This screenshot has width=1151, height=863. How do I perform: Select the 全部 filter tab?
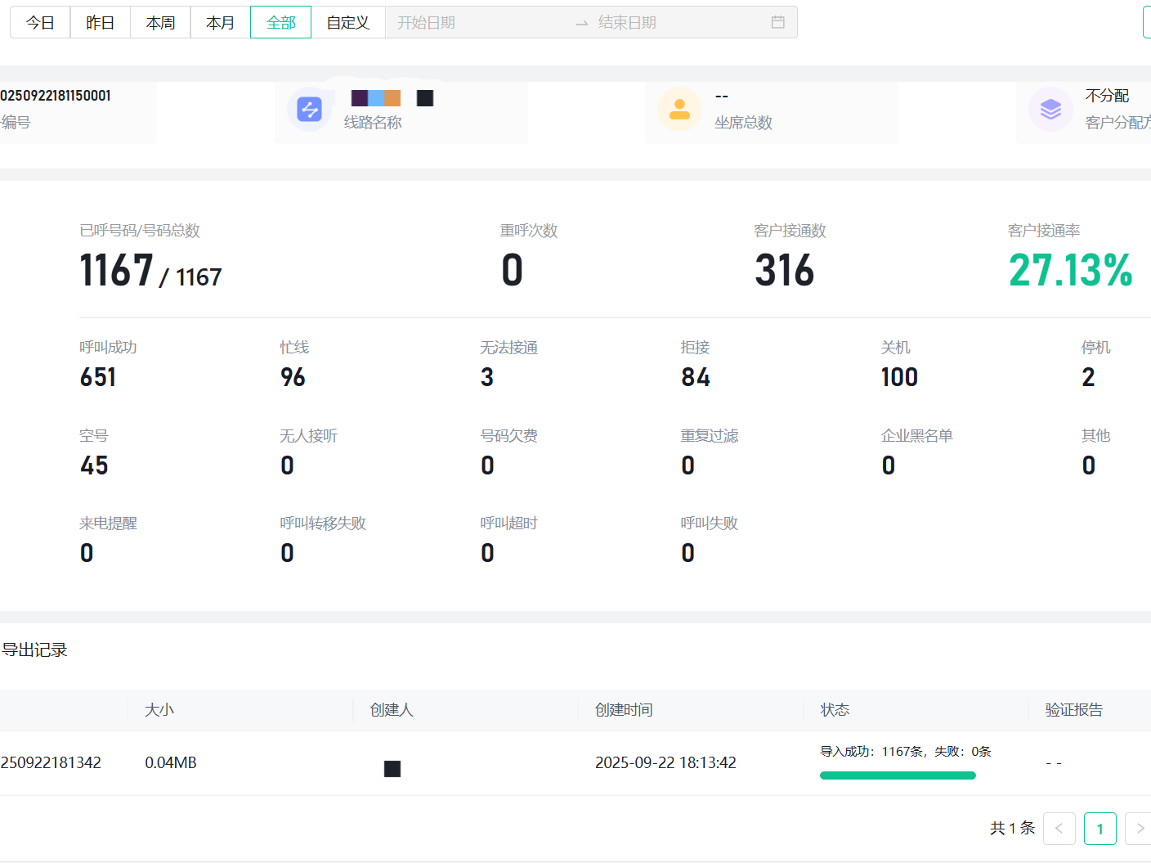click(x=280, y=22)
